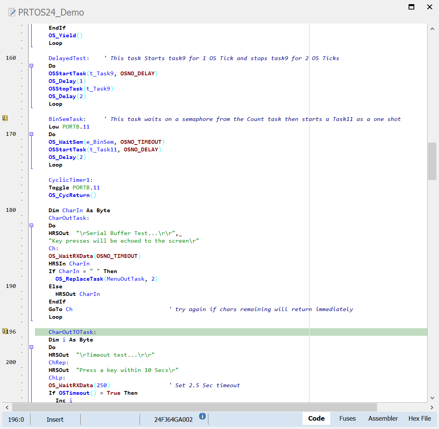
Task: Fold the Do loop in CharOutTOTask
Action: (x=32, y=347)
